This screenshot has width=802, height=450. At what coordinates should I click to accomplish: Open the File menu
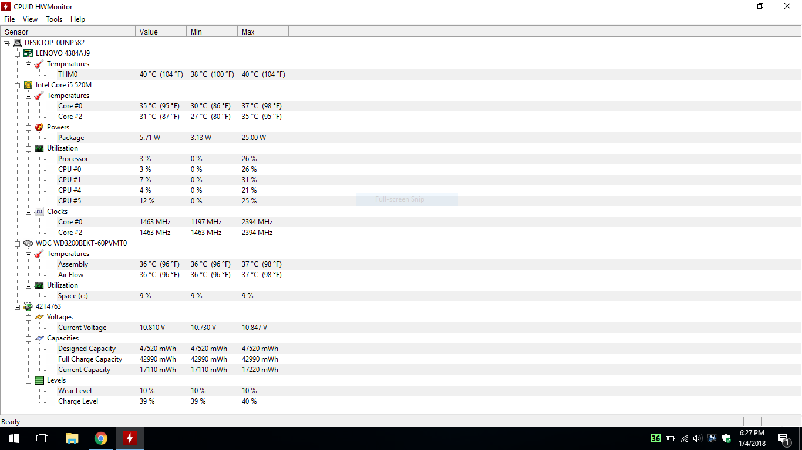[9, 19]
